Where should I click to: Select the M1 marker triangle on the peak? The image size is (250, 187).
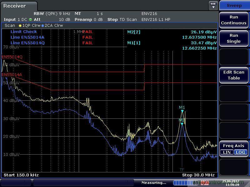coord(182,111)
